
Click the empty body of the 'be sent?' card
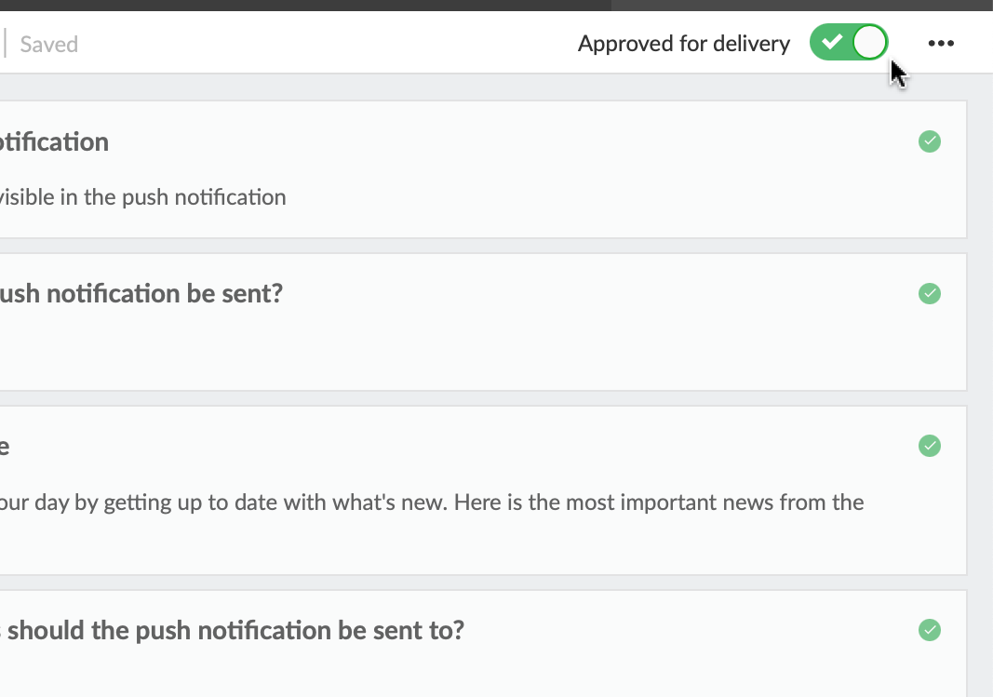click(465, 349)
